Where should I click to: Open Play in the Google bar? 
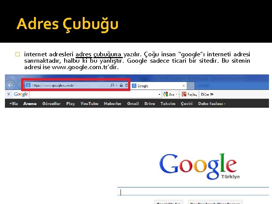pos(70,104)
